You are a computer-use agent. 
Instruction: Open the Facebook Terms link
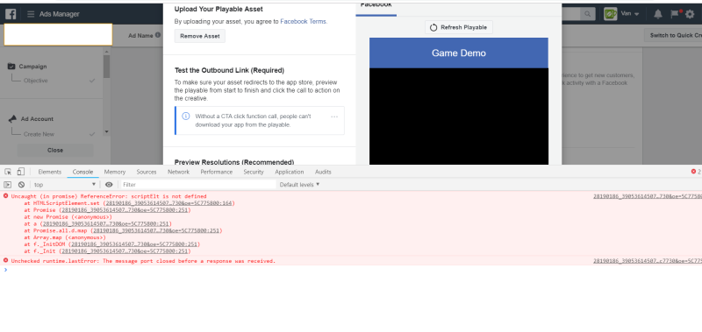point(304,21)
